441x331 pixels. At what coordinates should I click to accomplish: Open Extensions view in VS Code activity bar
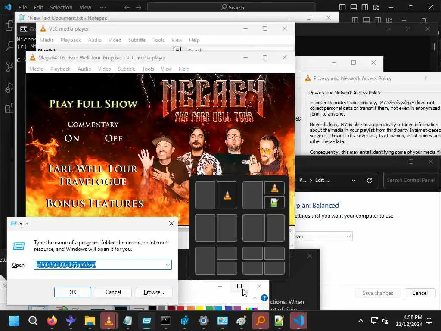pyautogui.click(x=9, y=109)
